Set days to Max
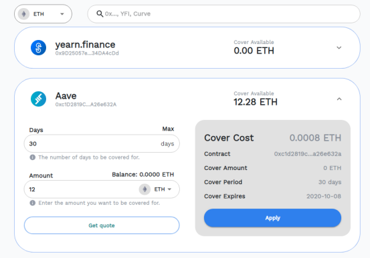370x258 pixels. tap(168, 129)
